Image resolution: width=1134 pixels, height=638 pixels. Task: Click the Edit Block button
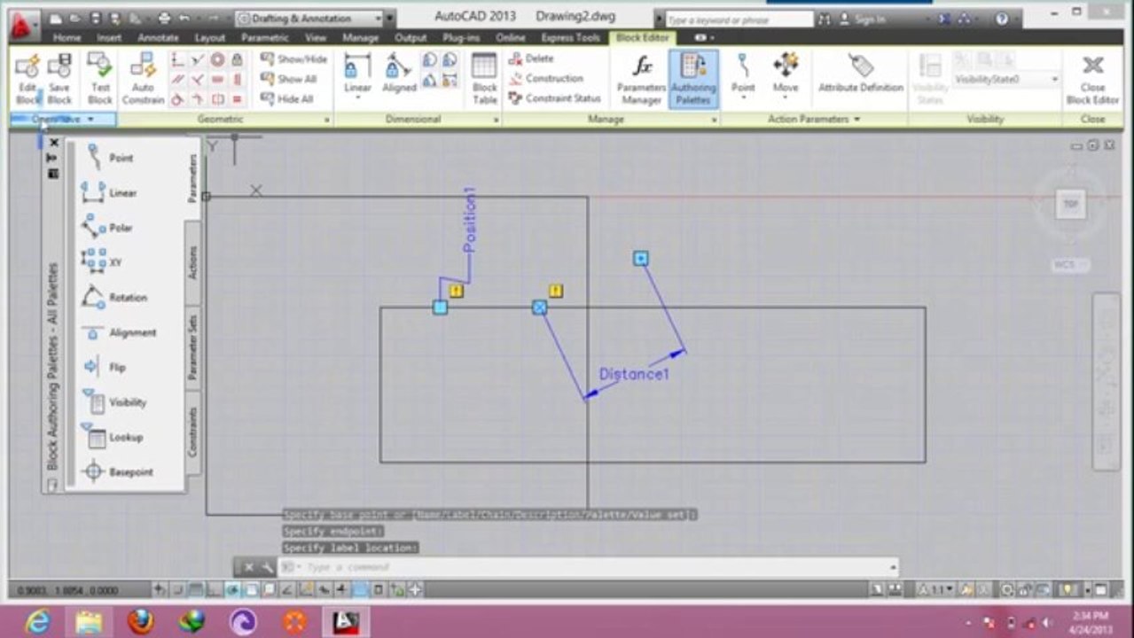[x=27, y=79]
